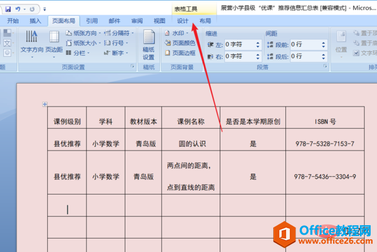Open 分隔符 breaks dropdown
Screen dimensions: 377x252
click(119, 33)
